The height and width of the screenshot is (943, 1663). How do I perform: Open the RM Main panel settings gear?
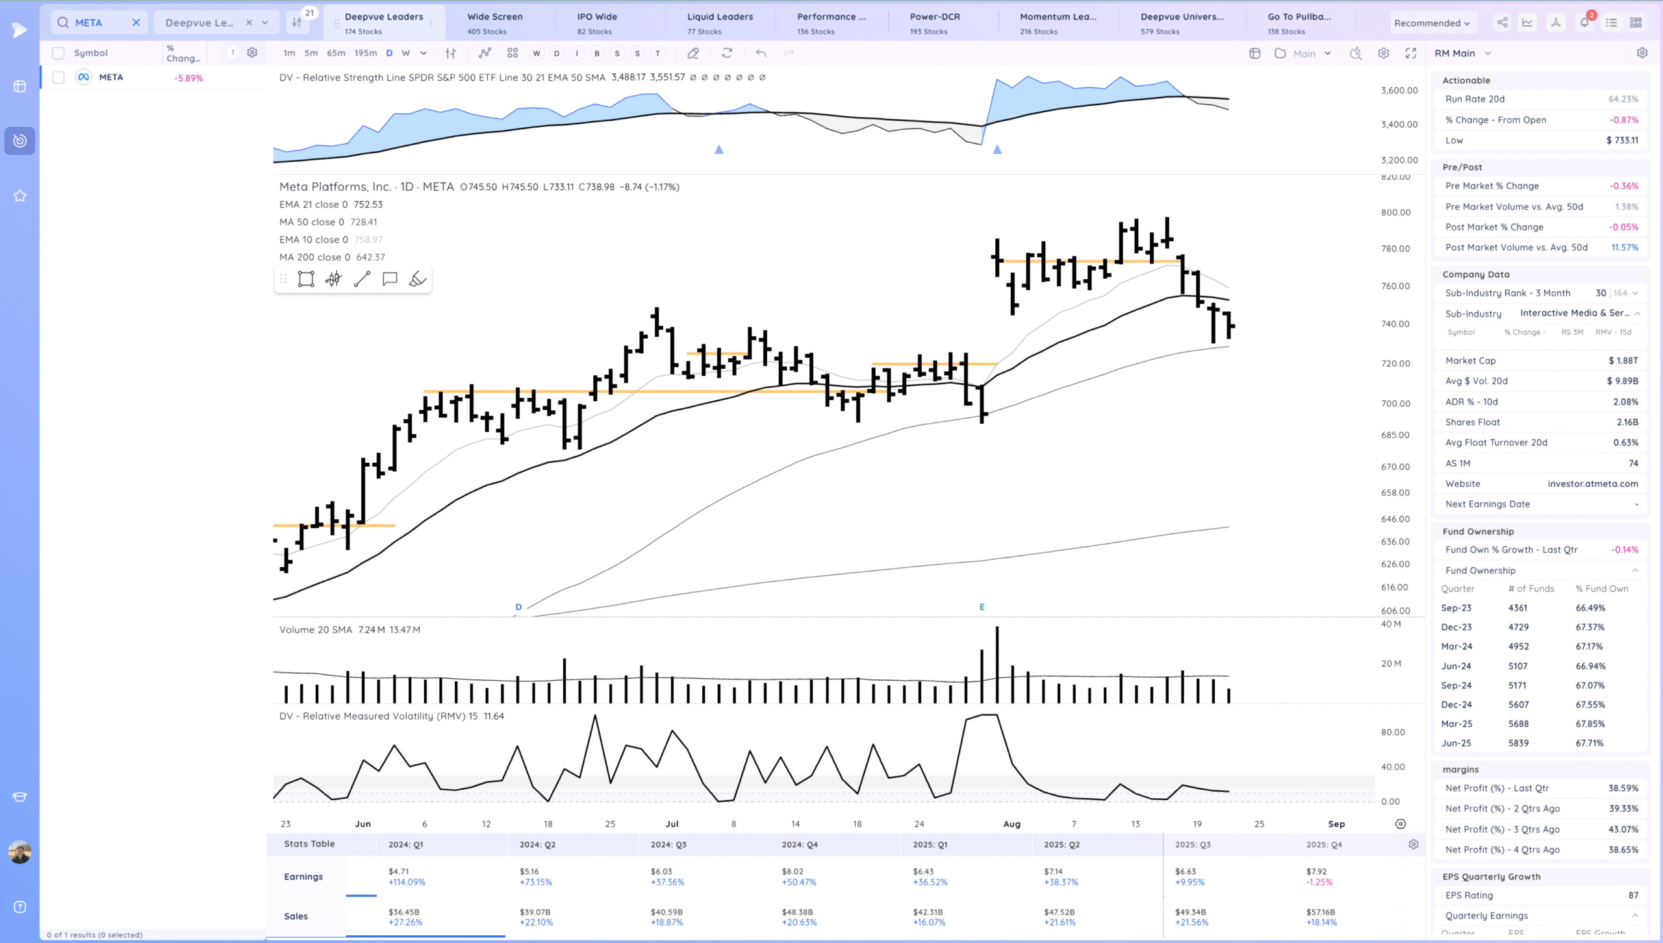point(1642,53)
